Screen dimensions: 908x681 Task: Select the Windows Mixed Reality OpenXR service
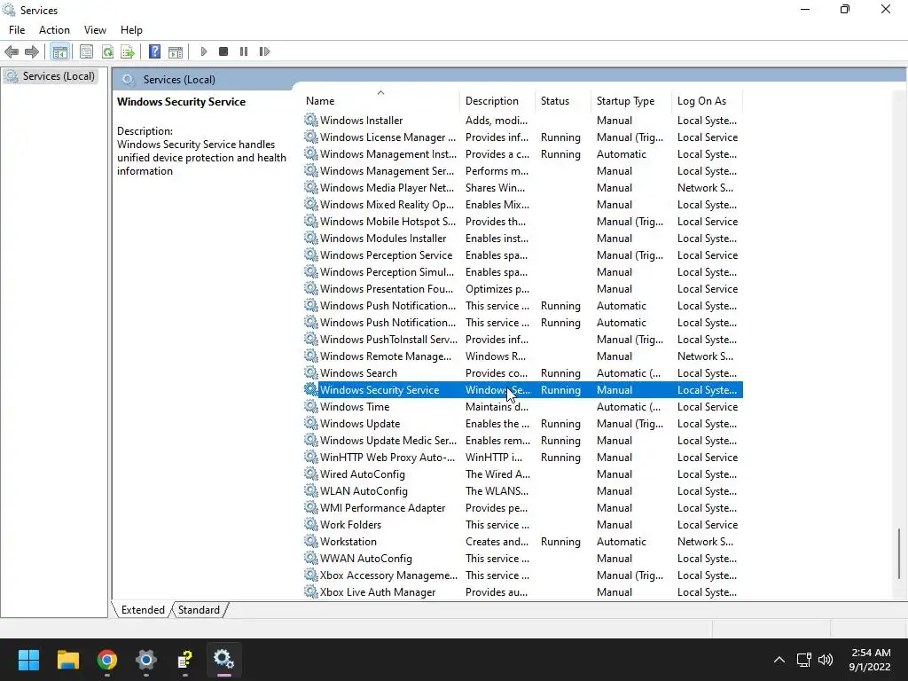(523, 205)
